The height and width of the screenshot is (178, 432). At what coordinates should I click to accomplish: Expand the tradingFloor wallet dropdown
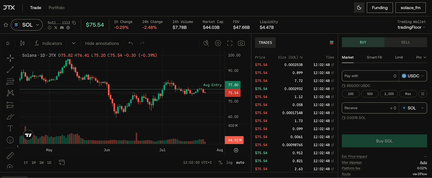tap(411, 27)
